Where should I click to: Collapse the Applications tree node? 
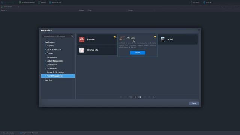click(x=44, y=42)
